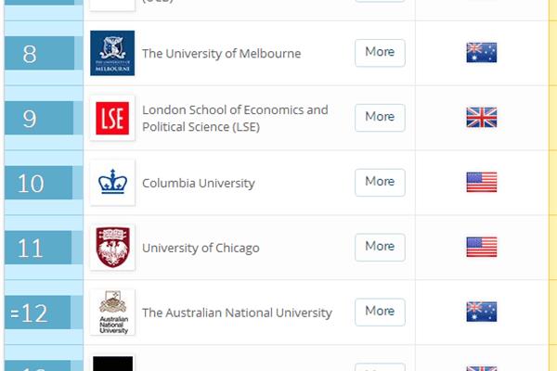Expand More details for Columbia University
The height and width of the screenshot is (371, 557).
(380, 182)
